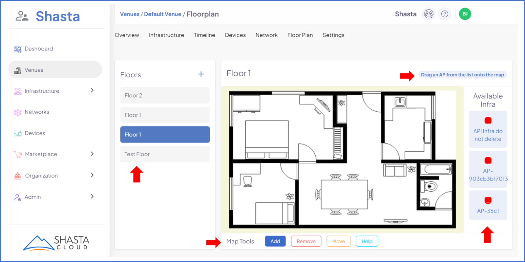
Task: Click the Add map tool button
Action: click(275, 241)
